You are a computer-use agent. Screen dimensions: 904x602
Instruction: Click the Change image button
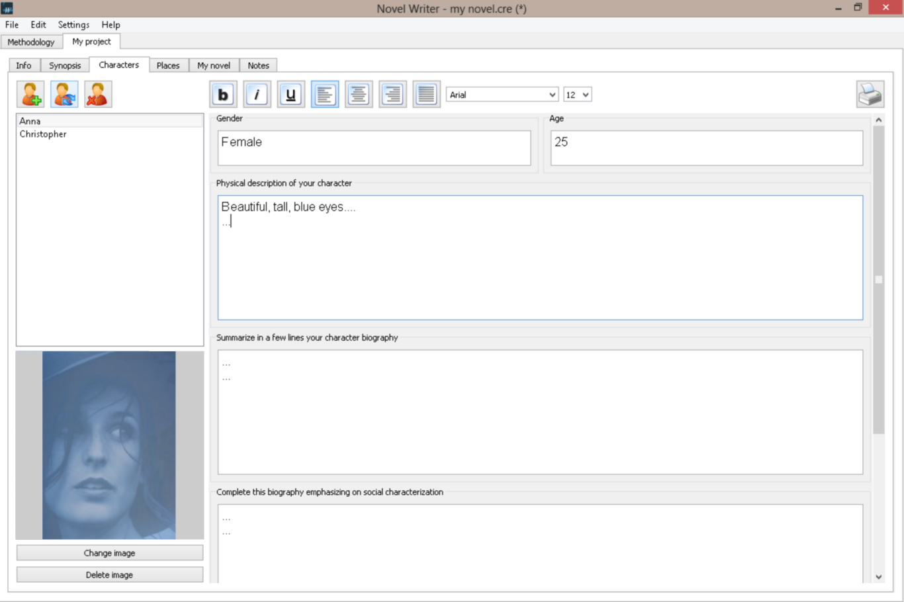pos(110,553)
